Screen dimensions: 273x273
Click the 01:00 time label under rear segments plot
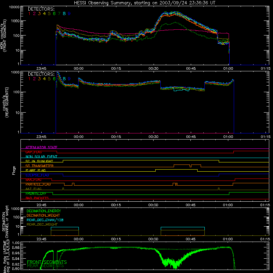pyautogui.click(x=228, y=137)
